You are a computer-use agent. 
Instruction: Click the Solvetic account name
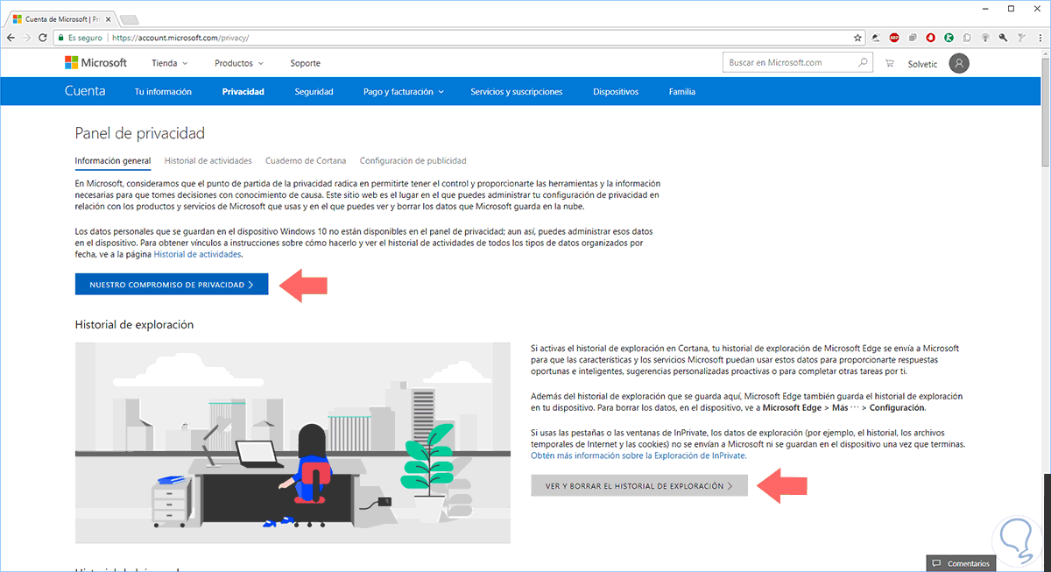[922, 63]
